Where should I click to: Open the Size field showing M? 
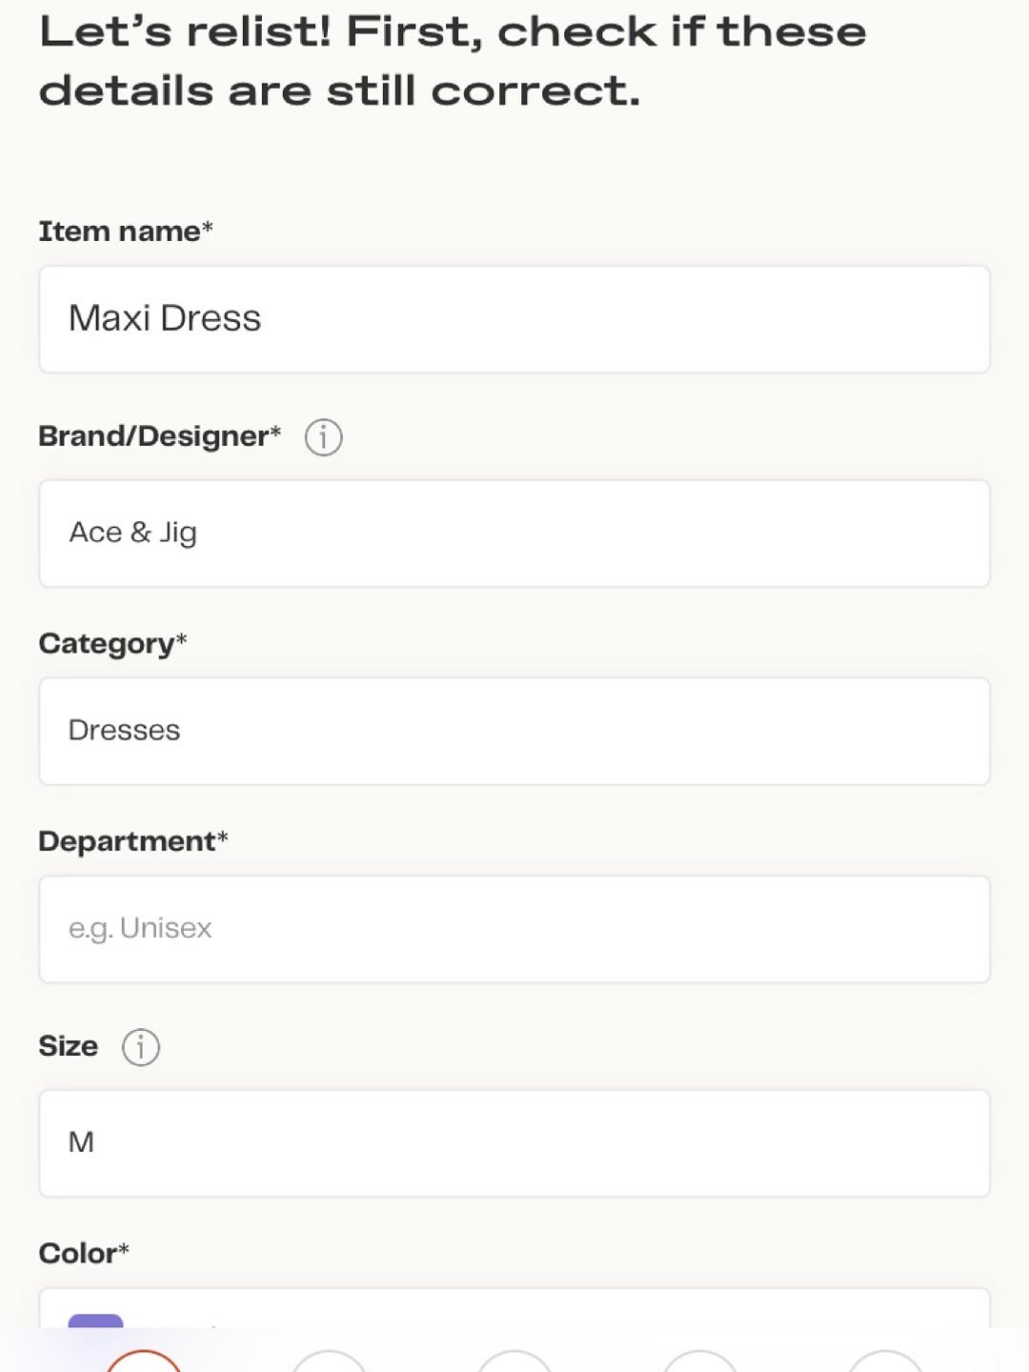click(514, 1143)
